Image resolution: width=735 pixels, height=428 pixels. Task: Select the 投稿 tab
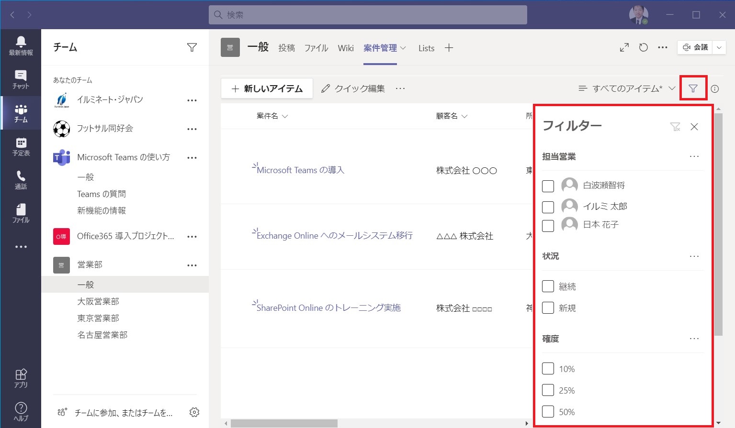tap(287, 48)
